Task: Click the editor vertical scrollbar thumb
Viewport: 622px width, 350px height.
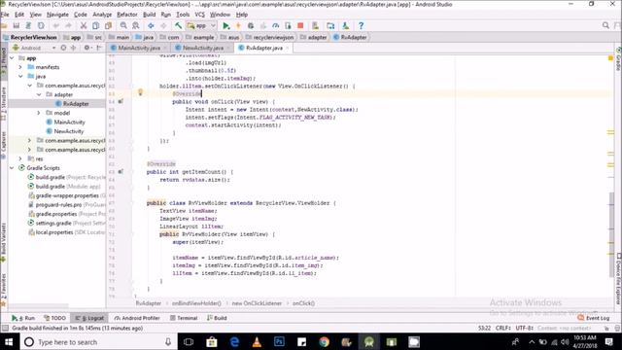Action: point(611,234)
